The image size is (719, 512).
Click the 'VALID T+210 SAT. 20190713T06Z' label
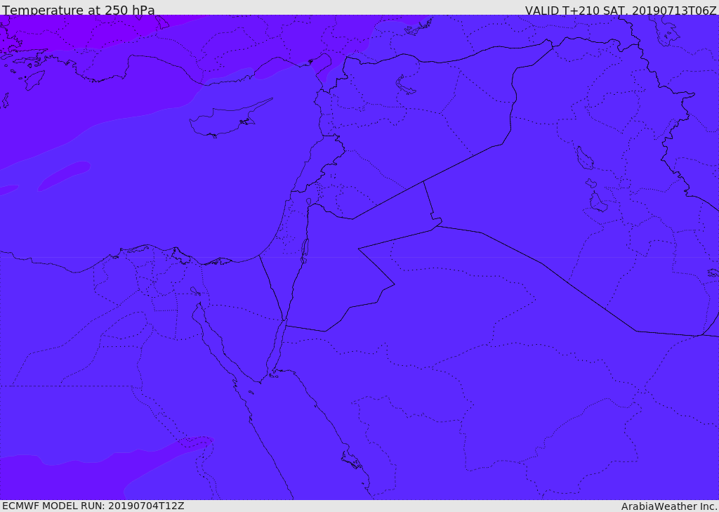pos(621,10)
